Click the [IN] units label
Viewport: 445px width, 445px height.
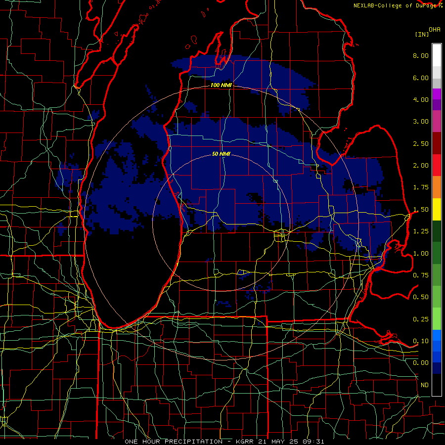[x=422, y=34]
